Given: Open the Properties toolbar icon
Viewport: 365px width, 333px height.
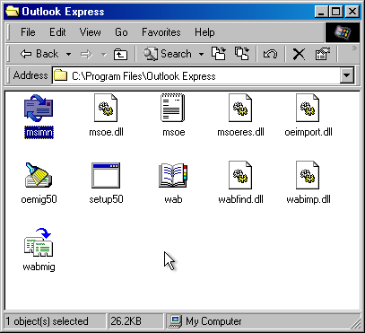Looking at the screenshot, I should tap(323, 54).
